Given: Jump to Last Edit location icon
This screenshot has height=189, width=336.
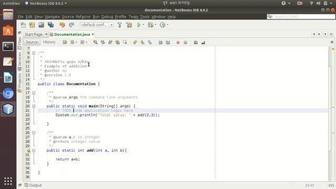Looking at the screenshot, I should pos(65,43).
